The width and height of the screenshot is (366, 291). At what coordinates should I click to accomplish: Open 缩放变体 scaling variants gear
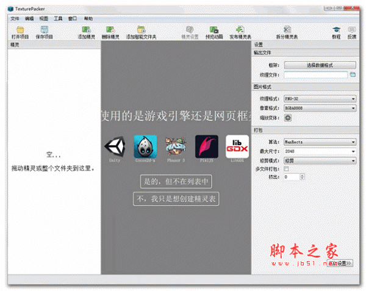pyautogui.click(x=288, y=118)
